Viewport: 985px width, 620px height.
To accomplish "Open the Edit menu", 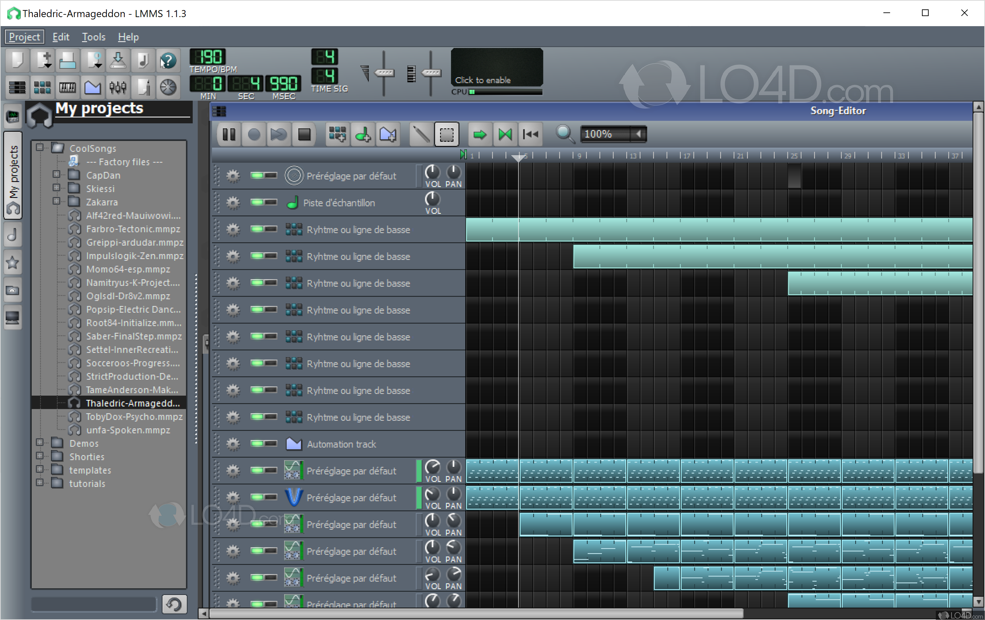I will coord(61,37).
